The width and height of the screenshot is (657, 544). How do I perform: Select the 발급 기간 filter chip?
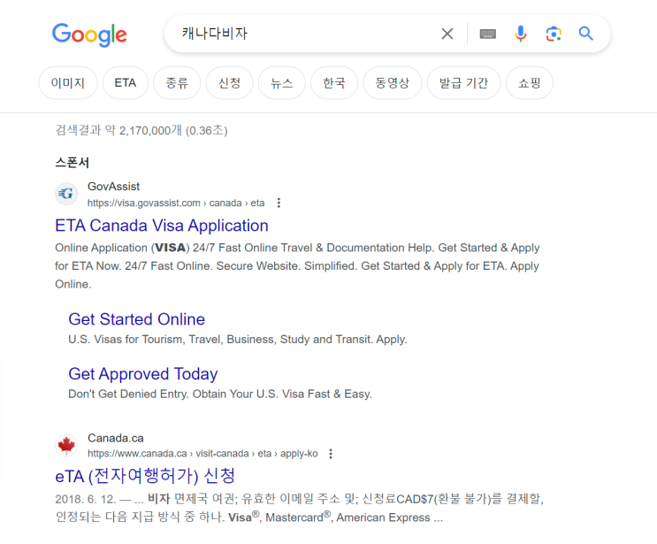(463, 83)
